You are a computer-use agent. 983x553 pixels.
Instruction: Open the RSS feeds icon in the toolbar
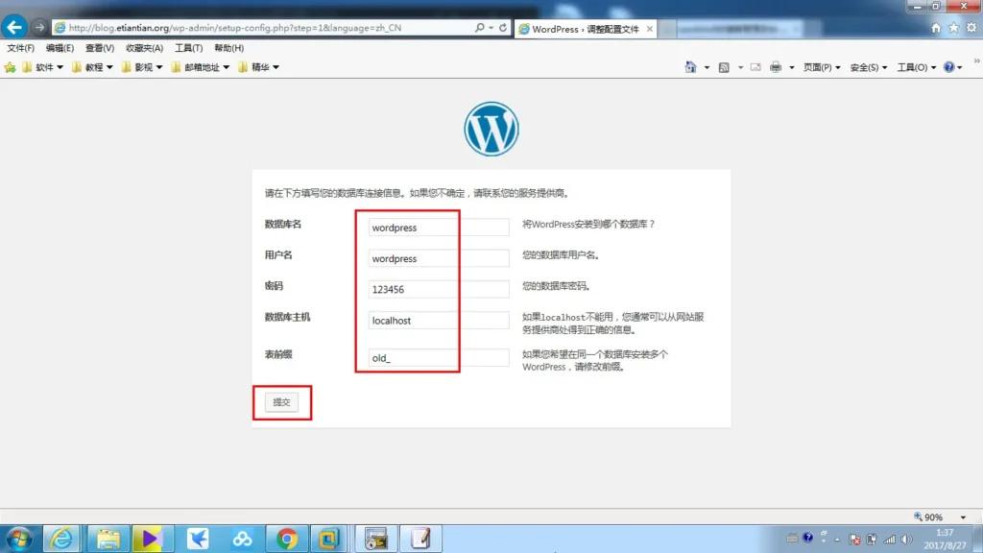point(723,67)
